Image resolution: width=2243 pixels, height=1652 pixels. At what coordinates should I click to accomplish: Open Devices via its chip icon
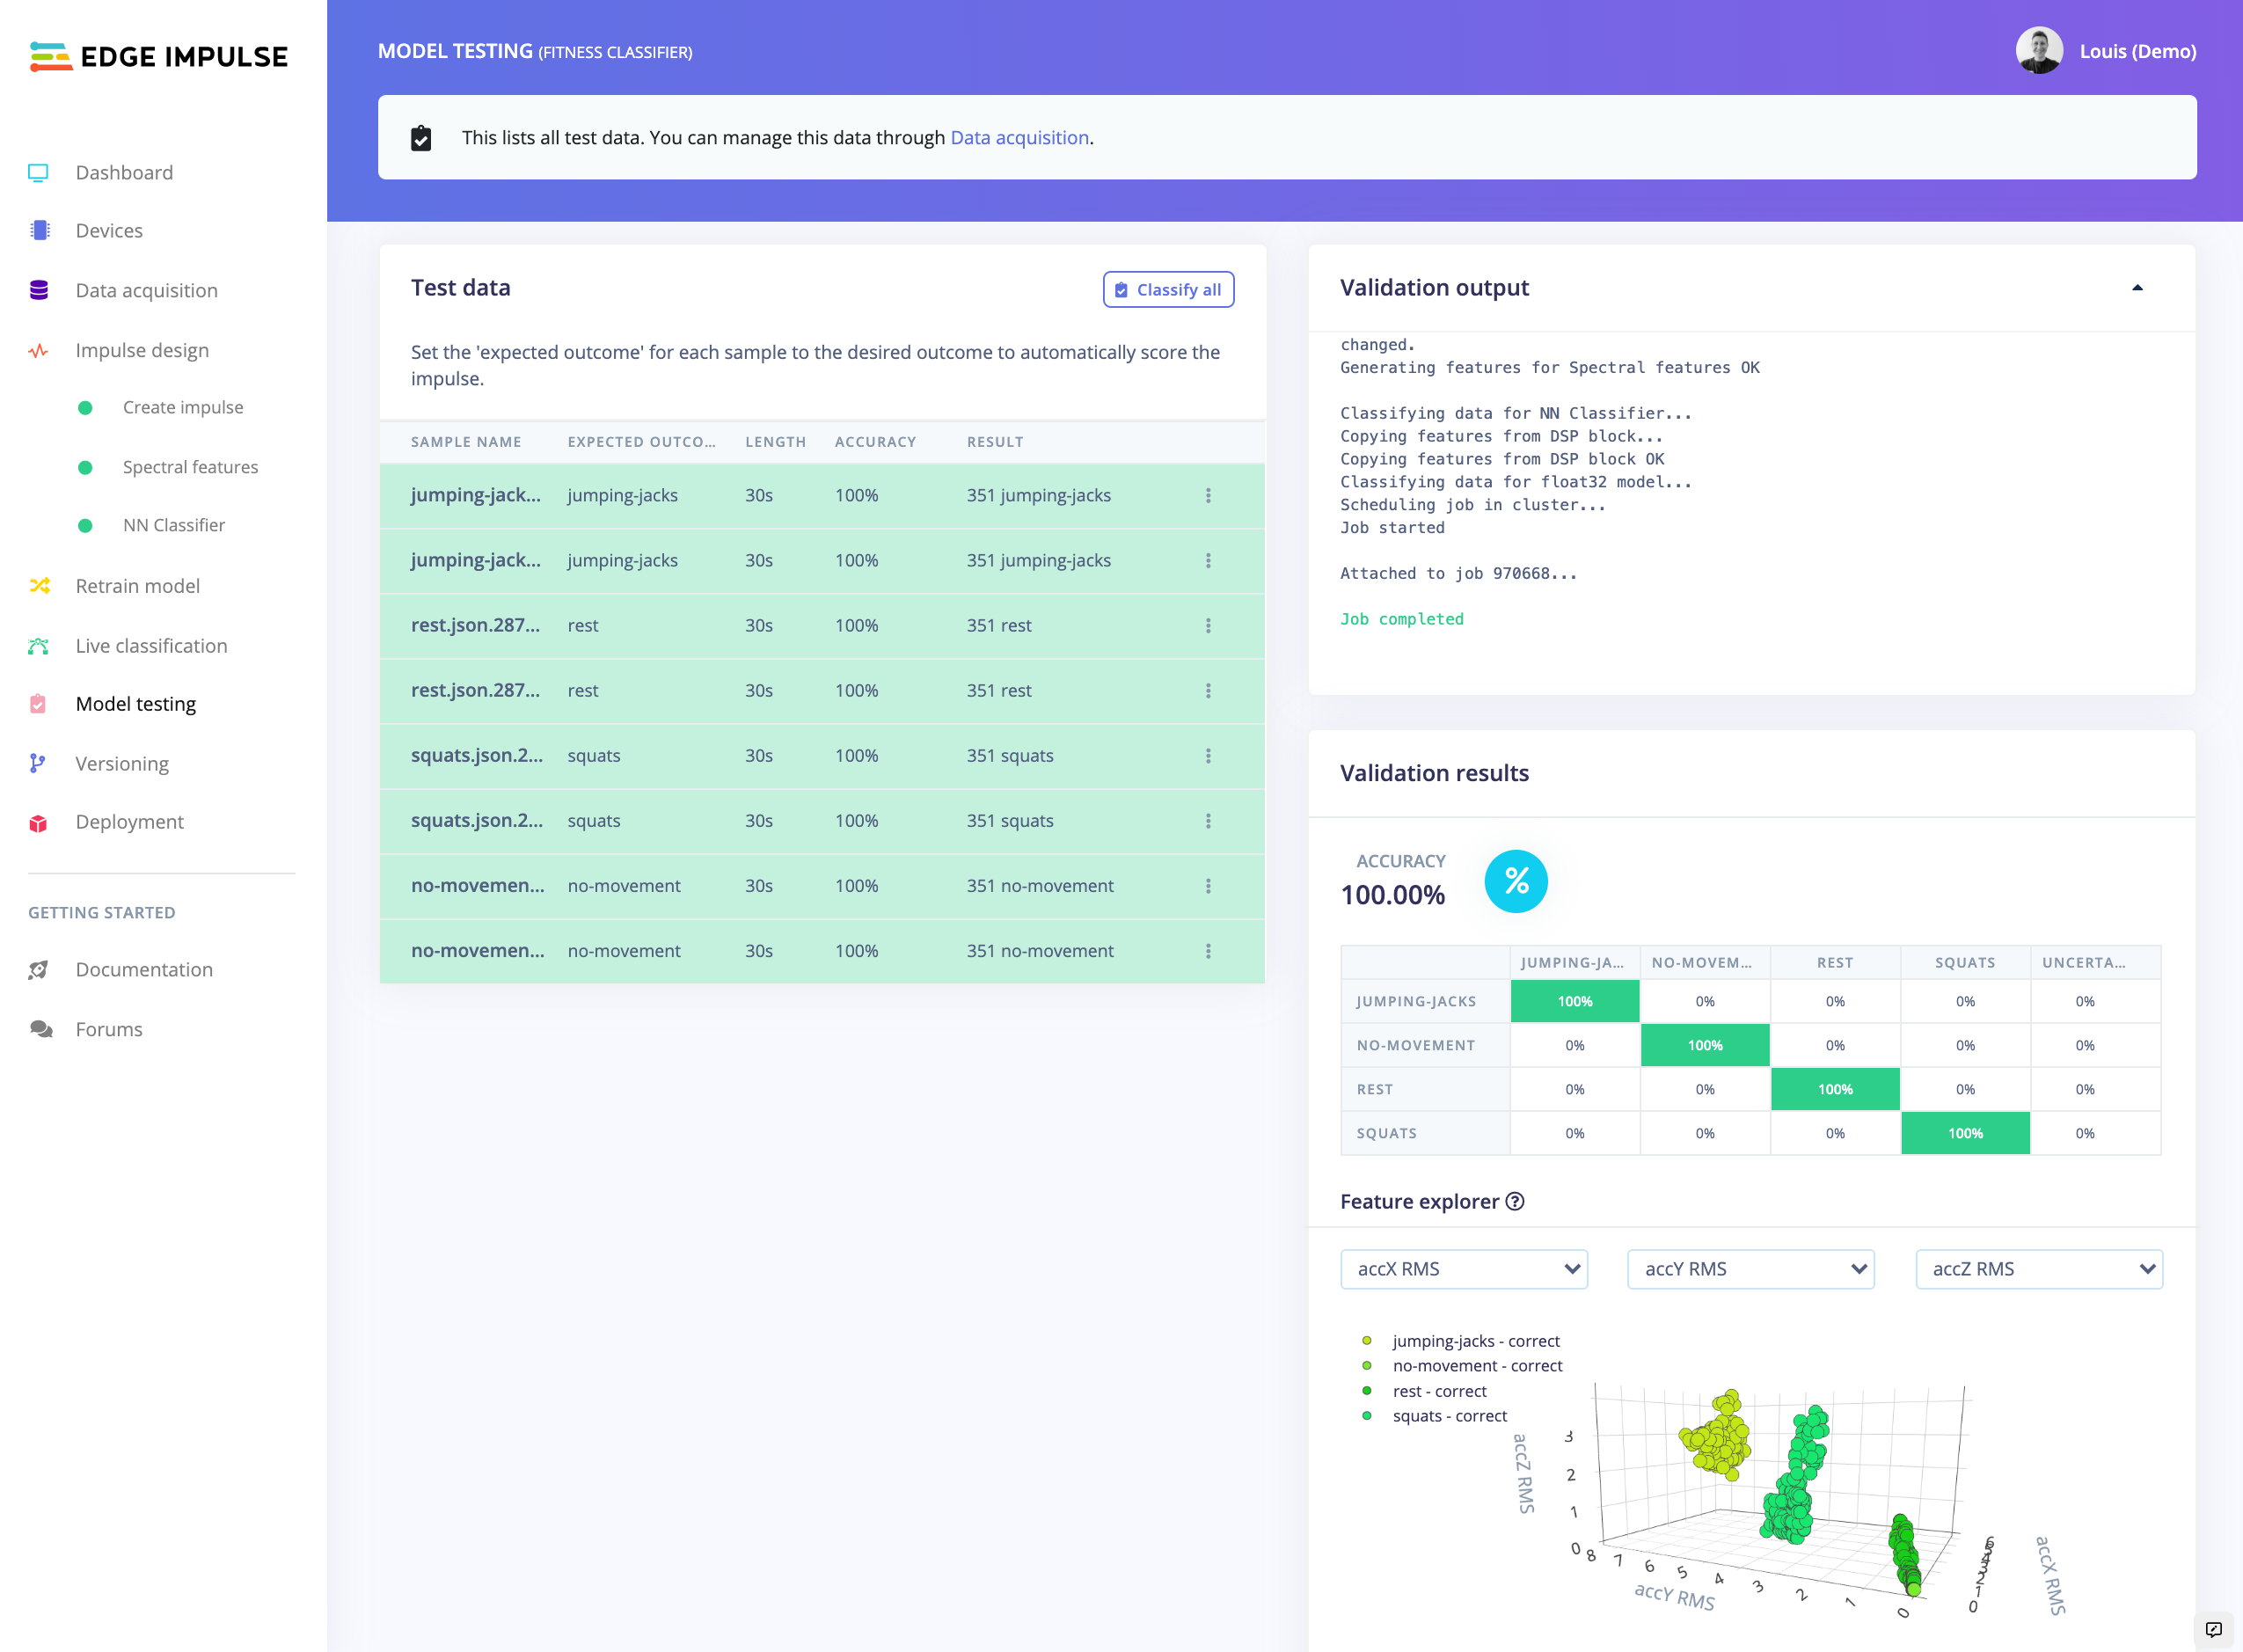tap(39, 231)
